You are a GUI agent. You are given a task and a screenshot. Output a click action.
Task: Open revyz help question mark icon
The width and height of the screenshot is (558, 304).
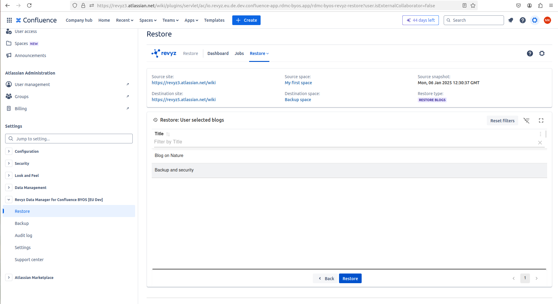click(x=530, y=53)
